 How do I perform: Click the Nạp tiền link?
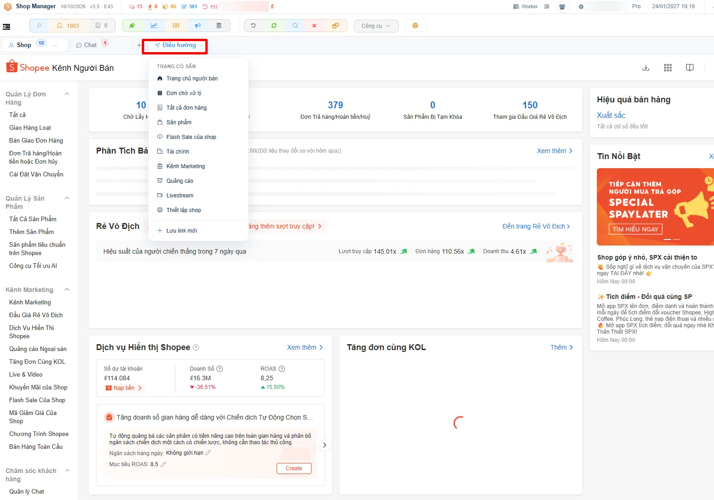[x=123, y=388]
